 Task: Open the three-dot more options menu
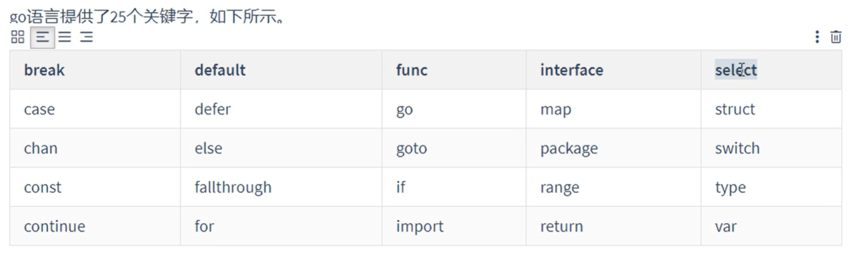pos(817,37)
